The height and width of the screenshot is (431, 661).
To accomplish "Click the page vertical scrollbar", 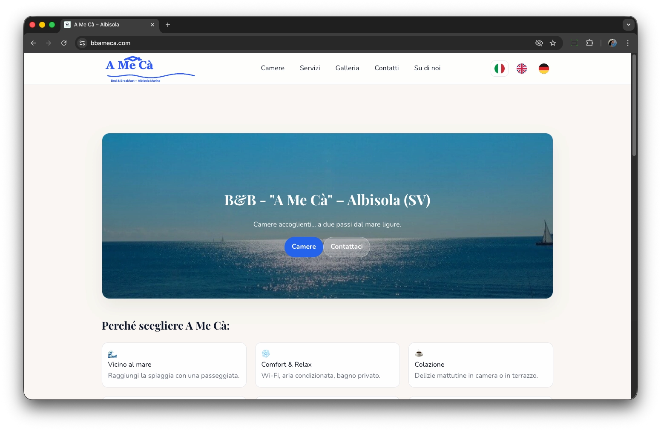I will tap(634, 106).
